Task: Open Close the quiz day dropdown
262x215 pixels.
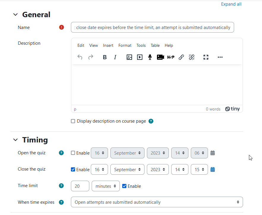Action: [99, 169]
